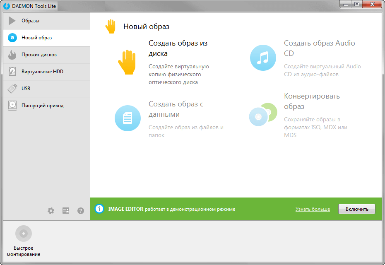Open the Виртуальные HDD section

click(47, 72)
